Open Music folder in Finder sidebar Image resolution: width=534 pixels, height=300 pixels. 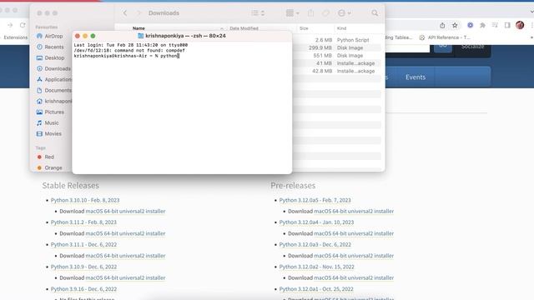pos(48,123)
